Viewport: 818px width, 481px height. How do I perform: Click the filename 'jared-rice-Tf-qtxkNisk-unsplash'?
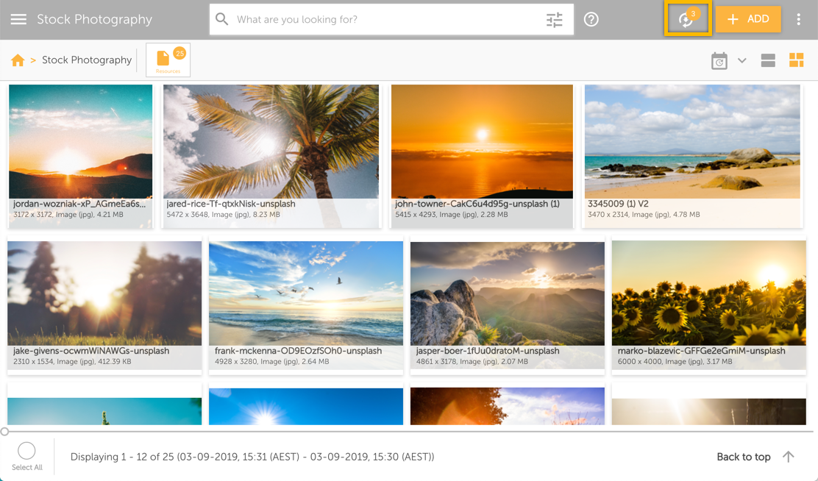click(230, 204)
